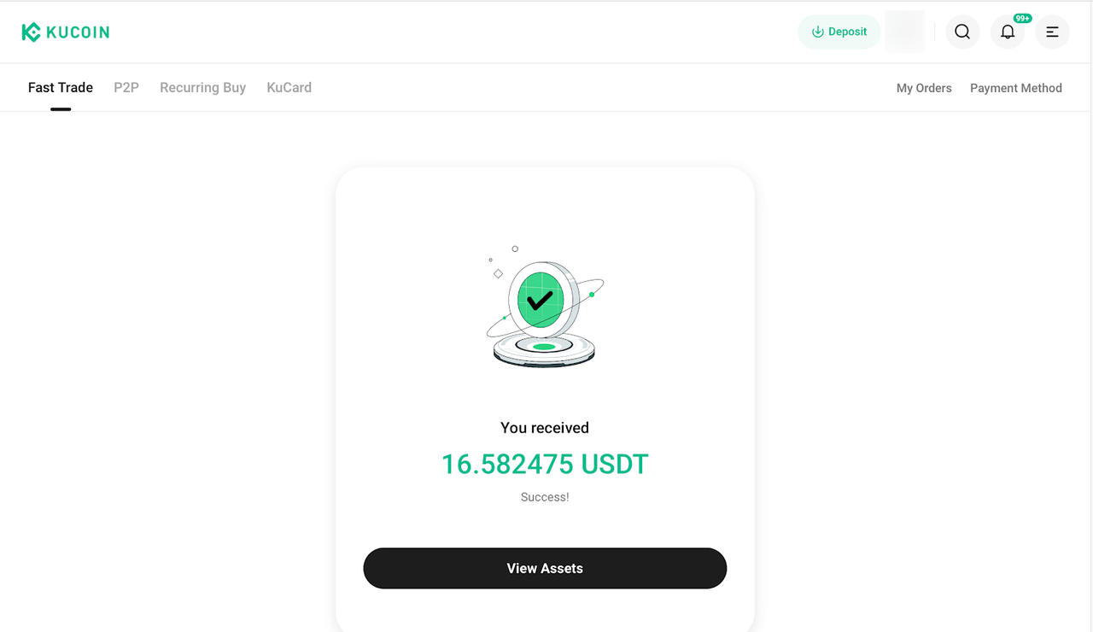1093x632 pixels.
Task: Click the green checkmark coin illustration
Action: pos(541,301)
